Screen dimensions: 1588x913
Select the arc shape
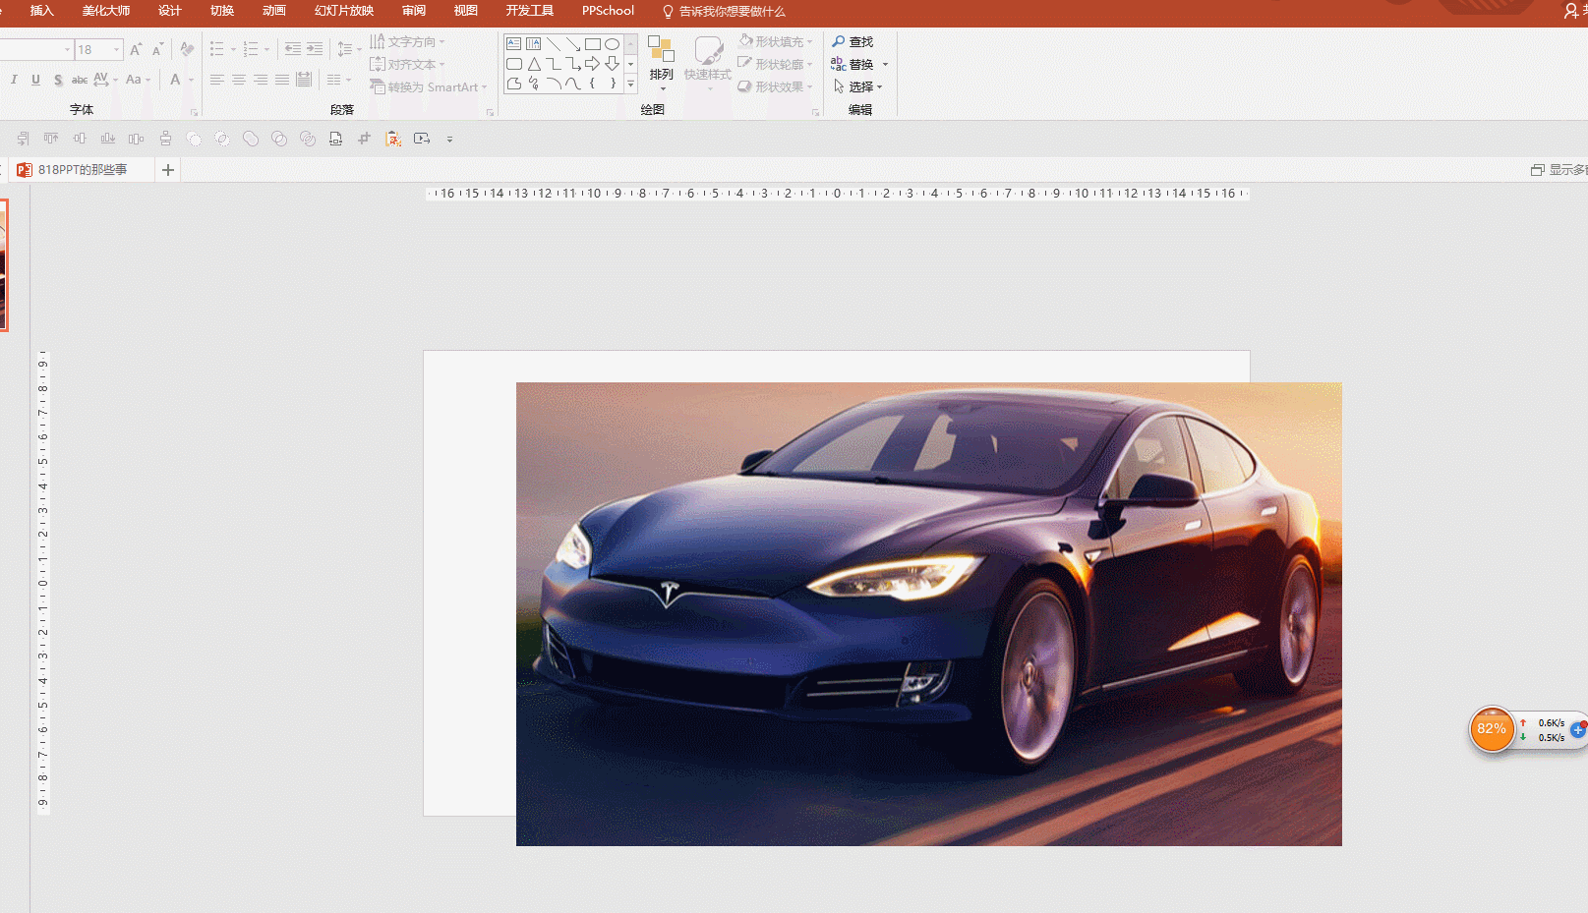tap(554, 84)
